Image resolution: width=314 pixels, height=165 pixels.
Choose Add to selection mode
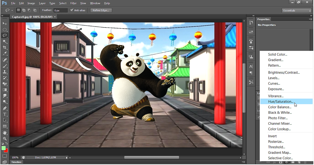click(24, 10)
